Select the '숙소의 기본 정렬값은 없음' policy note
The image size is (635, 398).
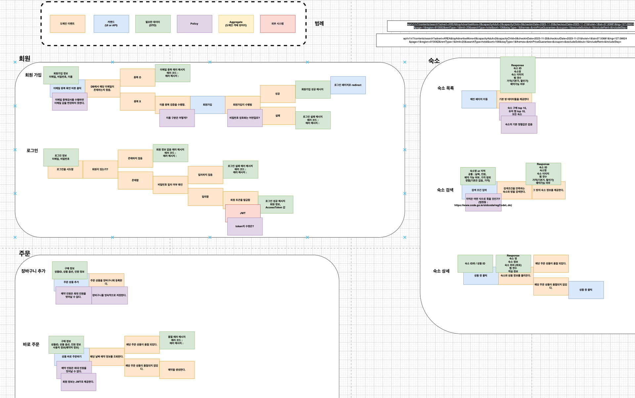click(519, 125)
